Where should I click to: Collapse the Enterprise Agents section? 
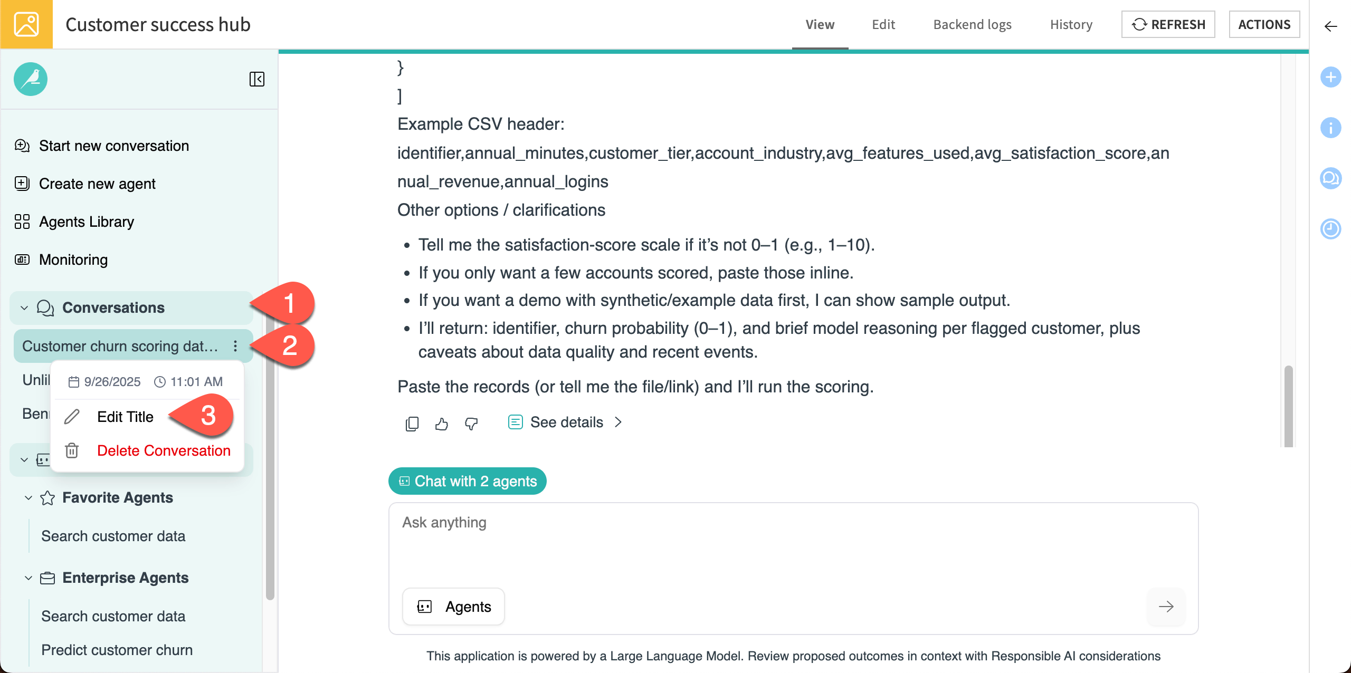click(x=28, y=578)
